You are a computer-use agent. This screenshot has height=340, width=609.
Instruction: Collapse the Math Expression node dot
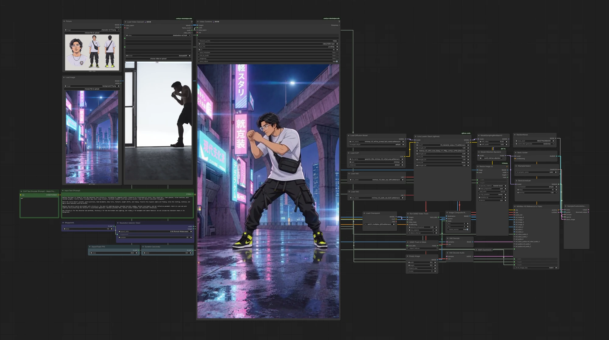pos(477,250)
